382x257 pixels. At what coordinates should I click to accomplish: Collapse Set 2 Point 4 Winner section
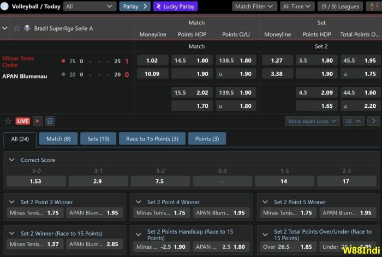pyautogui.click(x=139, y=202)
